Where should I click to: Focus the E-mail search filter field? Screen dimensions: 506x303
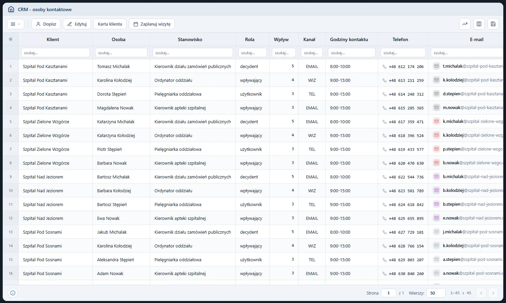click(467, 53)
